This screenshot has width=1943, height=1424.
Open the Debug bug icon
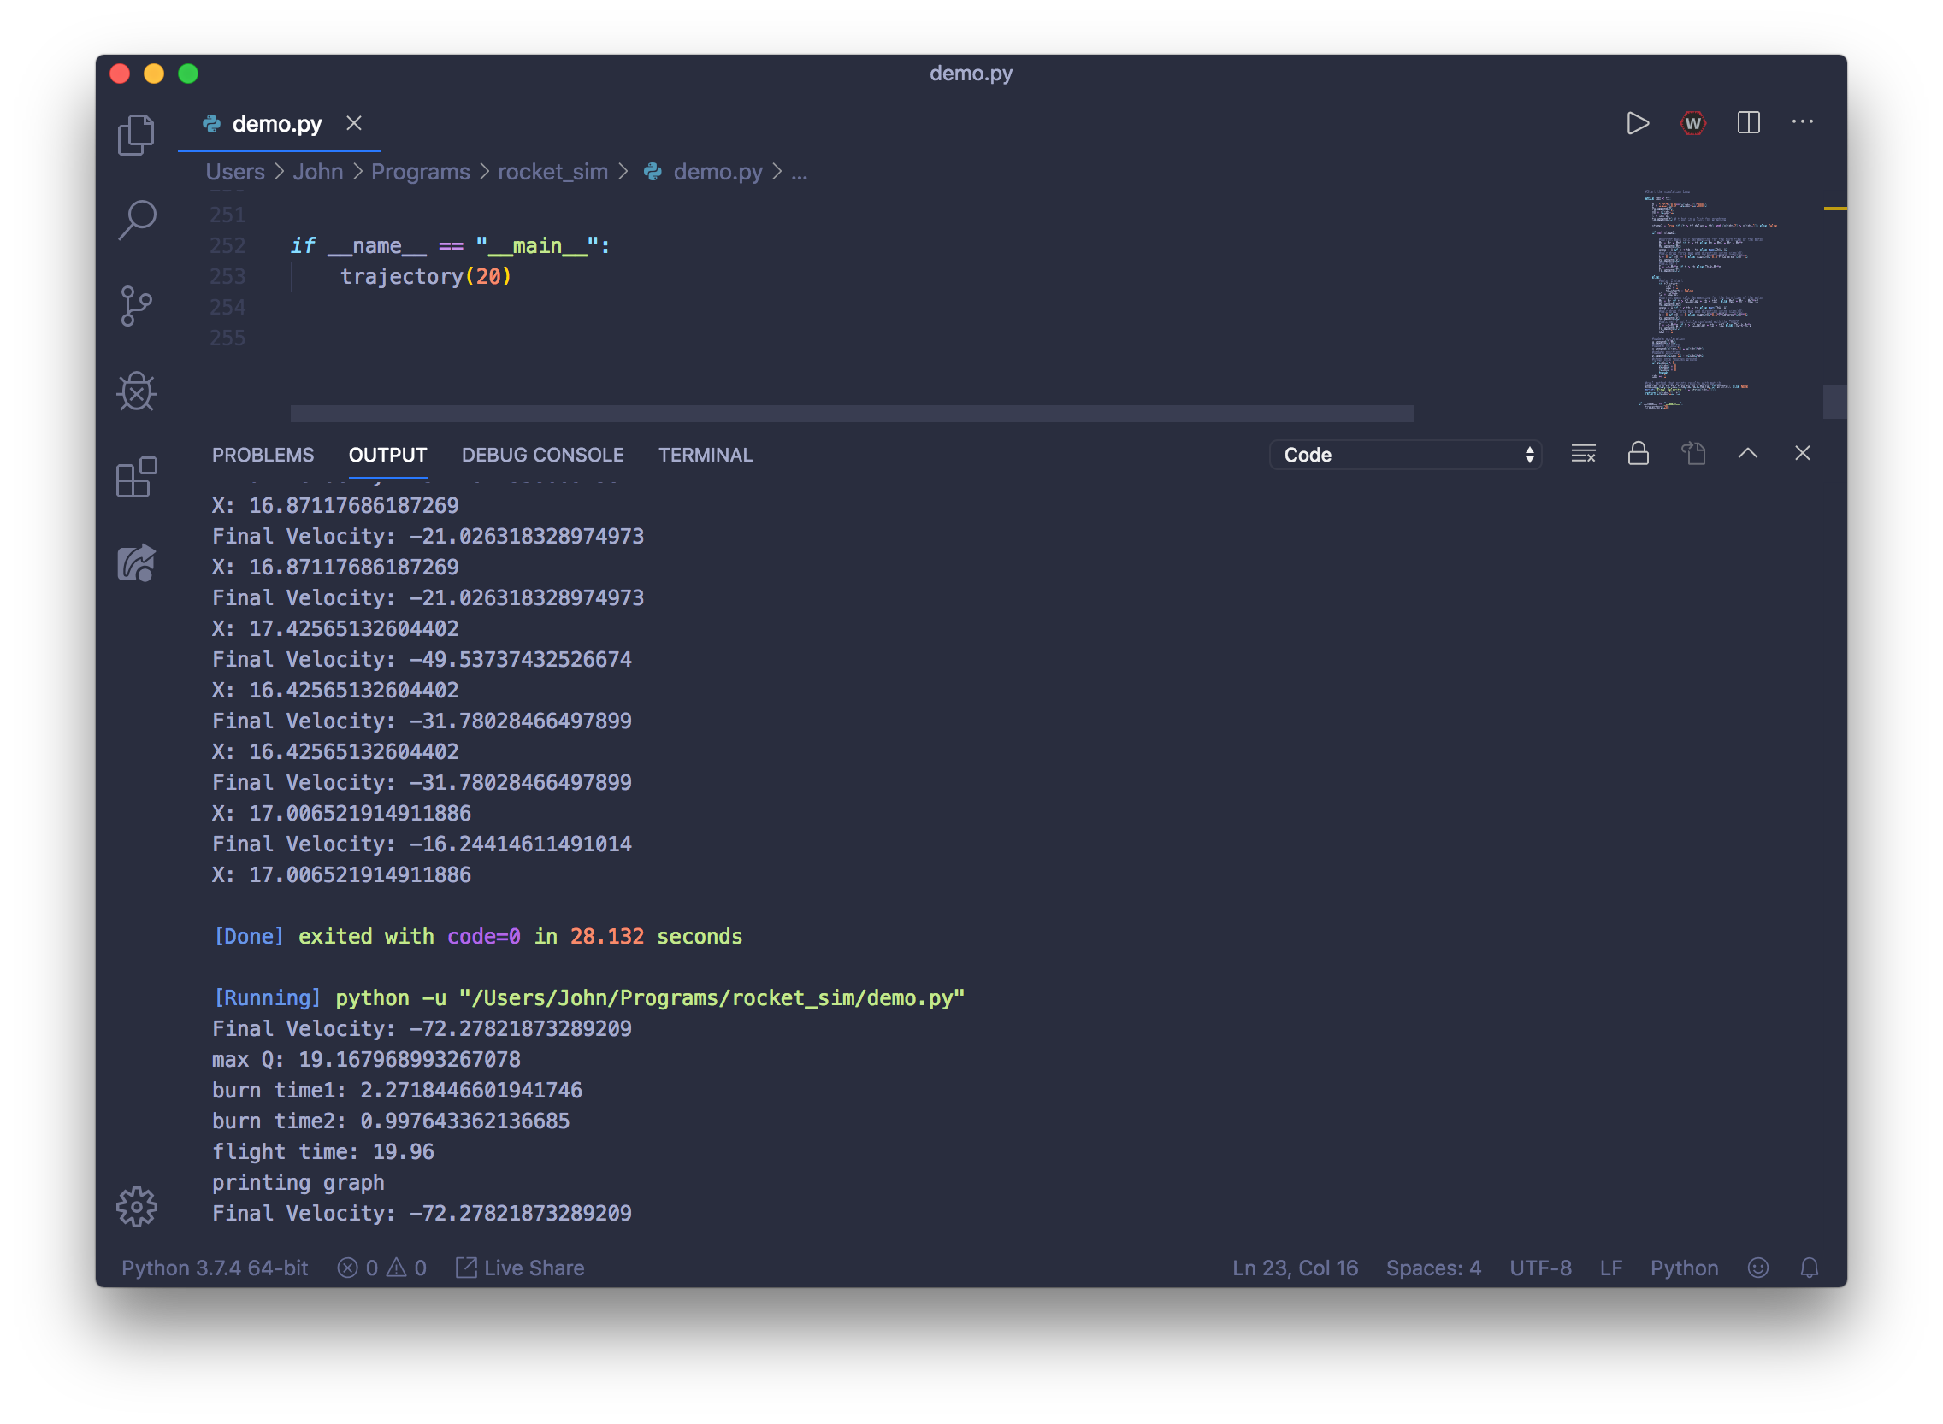point(136,392)
